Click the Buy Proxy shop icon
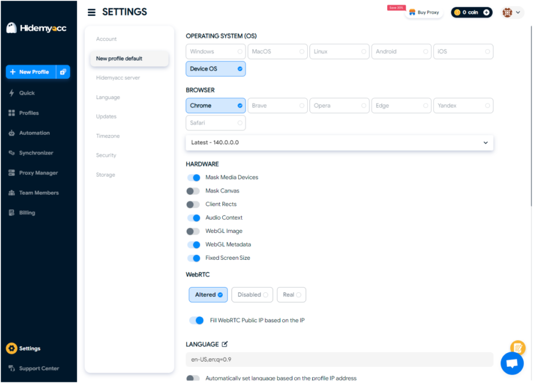 [x=412, y=13]
